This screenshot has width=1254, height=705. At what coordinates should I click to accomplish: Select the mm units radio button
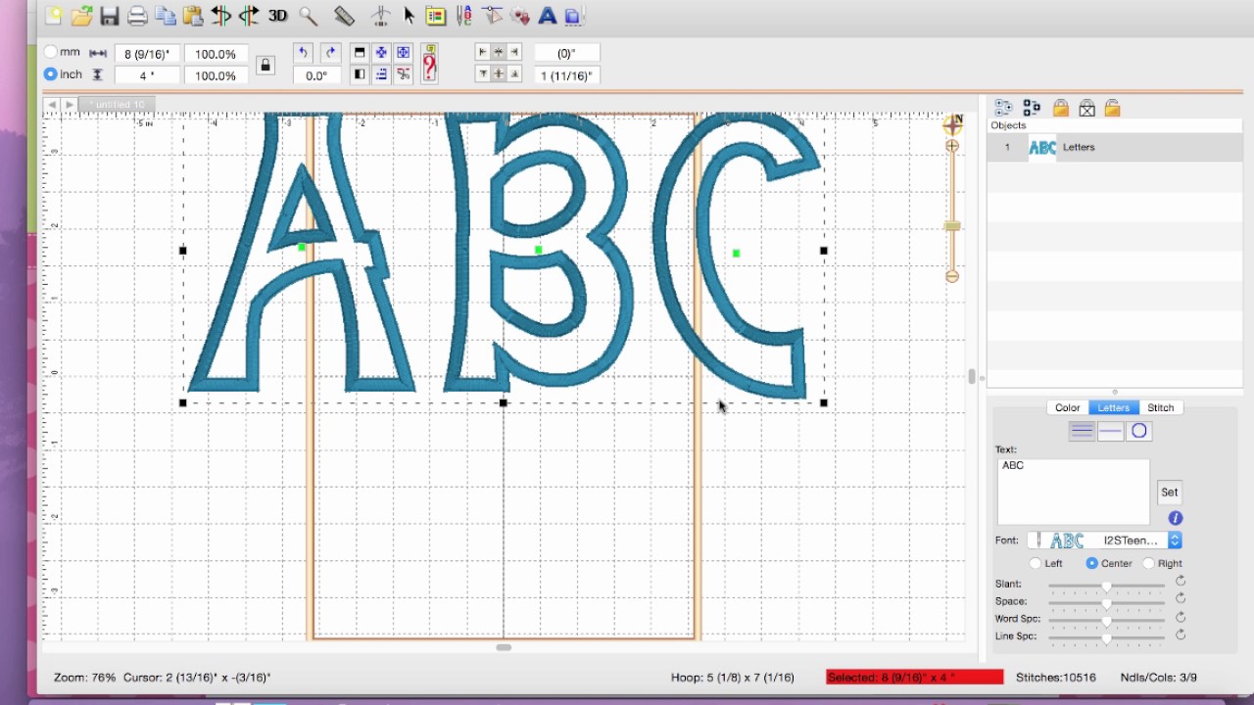pyautogui.click(x=51, y=52)
